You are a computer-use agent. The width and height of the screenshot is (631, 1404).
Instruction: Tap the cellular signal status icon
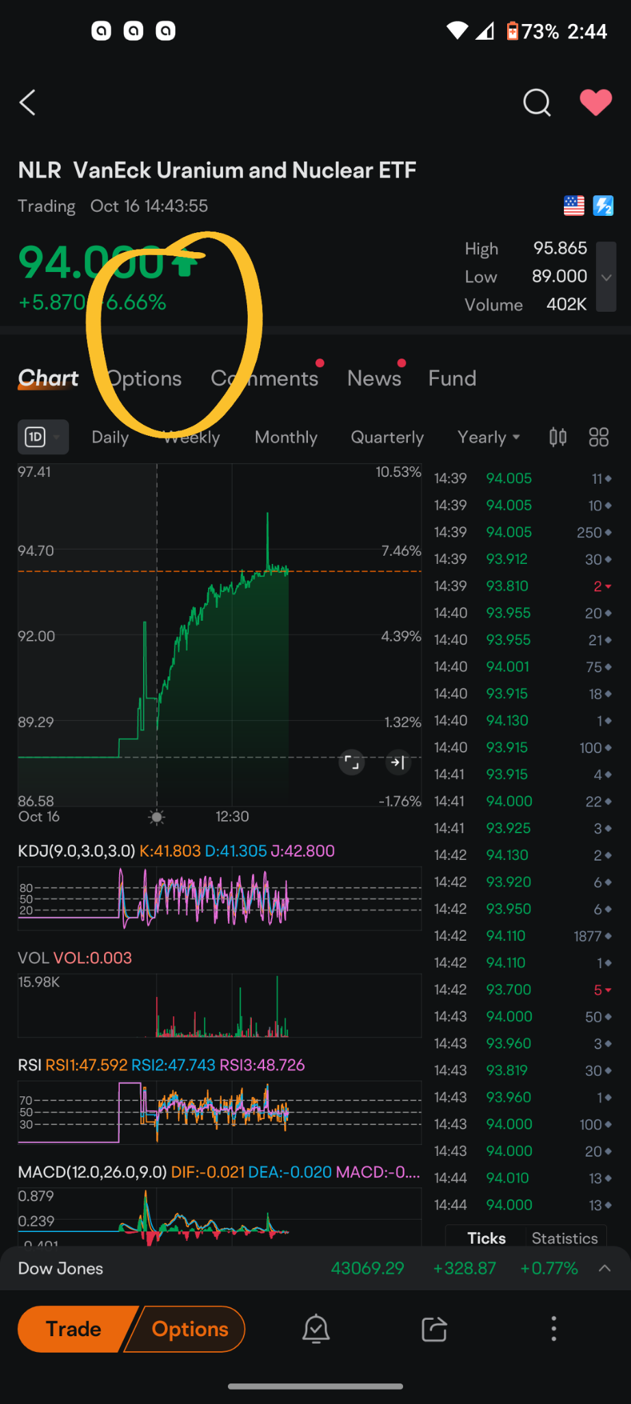pos(485,31)
